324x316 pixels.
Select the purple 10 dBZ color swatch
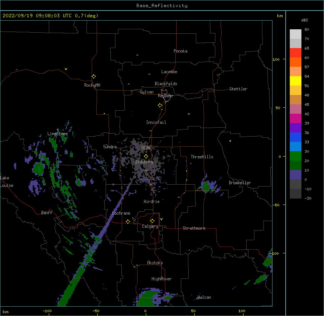295,175
